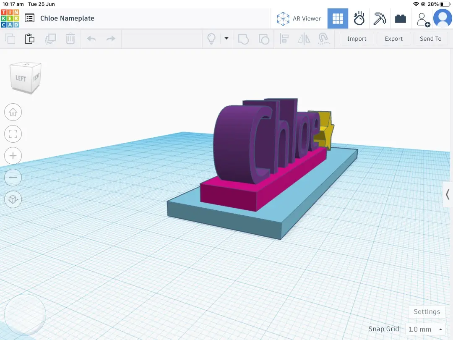453x340 pixels.
Task: Open the Snap Grid dropdown
Action: coord(425,330)
